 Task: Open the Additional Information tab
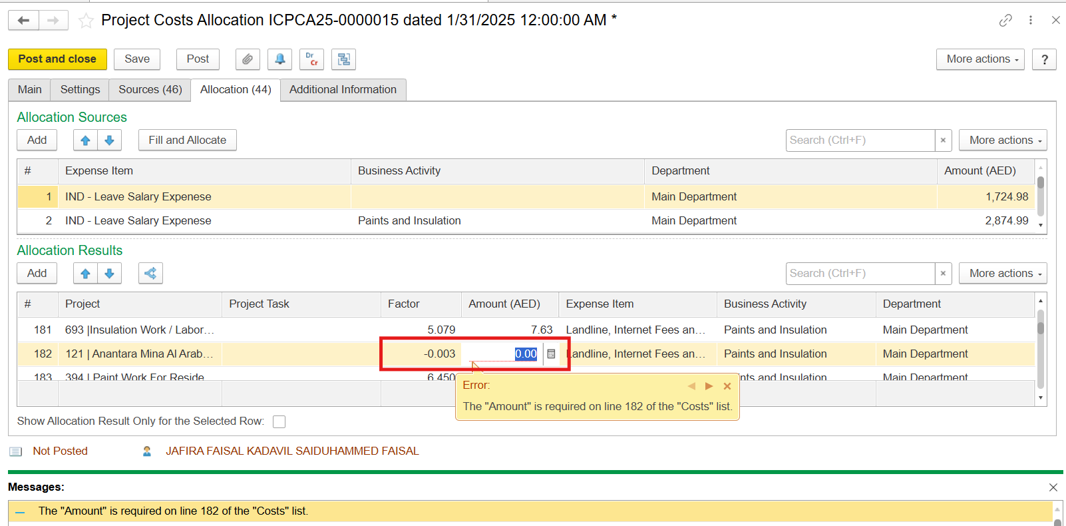(343, 89)
